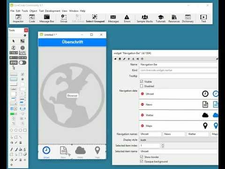The height and width of the screenshot is (169, 225).
Task: Select the switch toggle widget in Tools palette
Action: 22,62
